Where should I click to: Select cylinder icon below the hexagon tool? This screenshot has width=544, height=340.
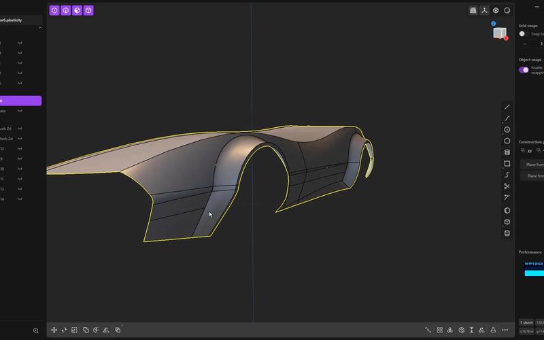click(x=507, y=152)
